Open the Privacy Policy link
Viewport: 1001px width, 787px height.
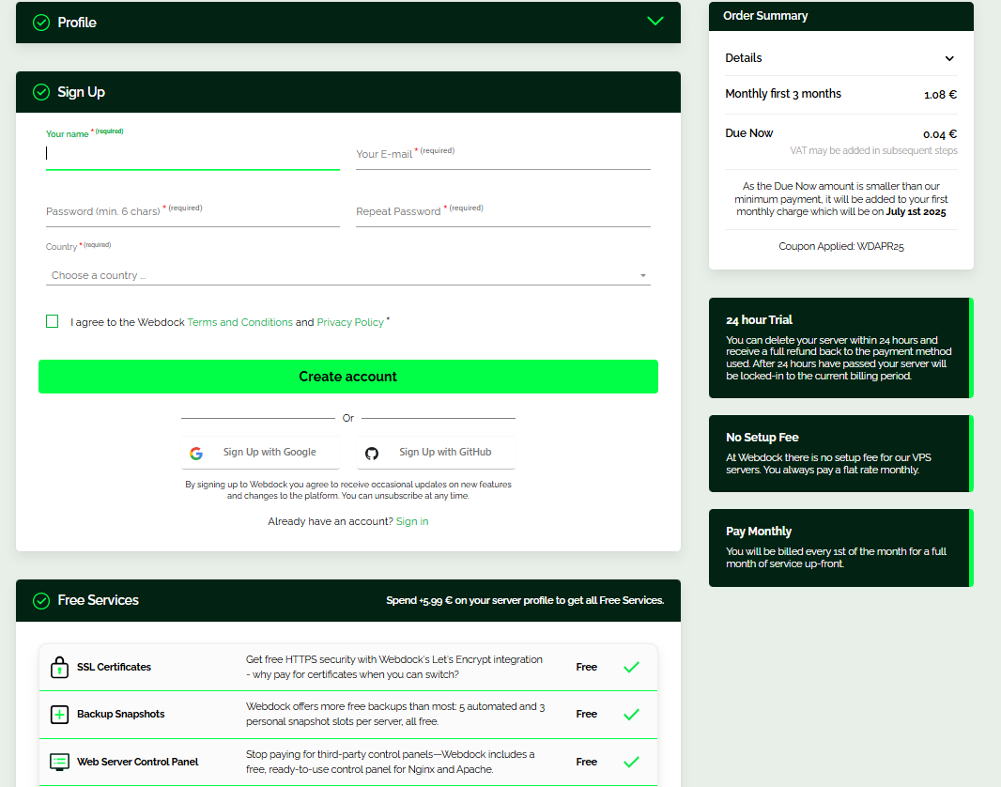click(350, 322)
